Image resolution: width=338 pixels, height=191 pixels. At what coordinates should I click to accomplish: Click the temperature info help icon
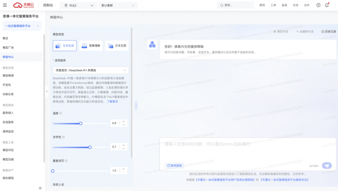pos(60,113)
